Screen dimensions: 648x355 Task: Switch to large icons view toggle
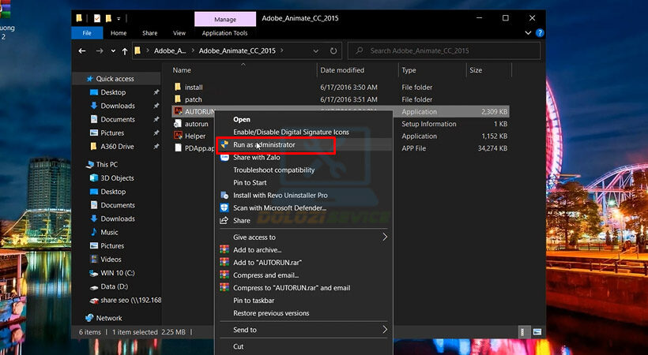point(536,332)
